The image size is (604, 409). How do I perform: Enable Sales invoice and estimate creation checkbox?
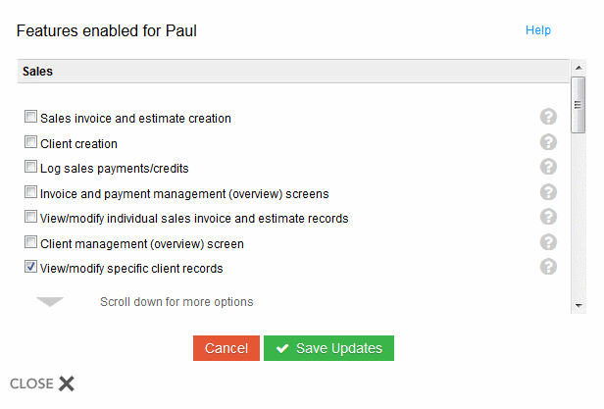(x=31, y=118)
